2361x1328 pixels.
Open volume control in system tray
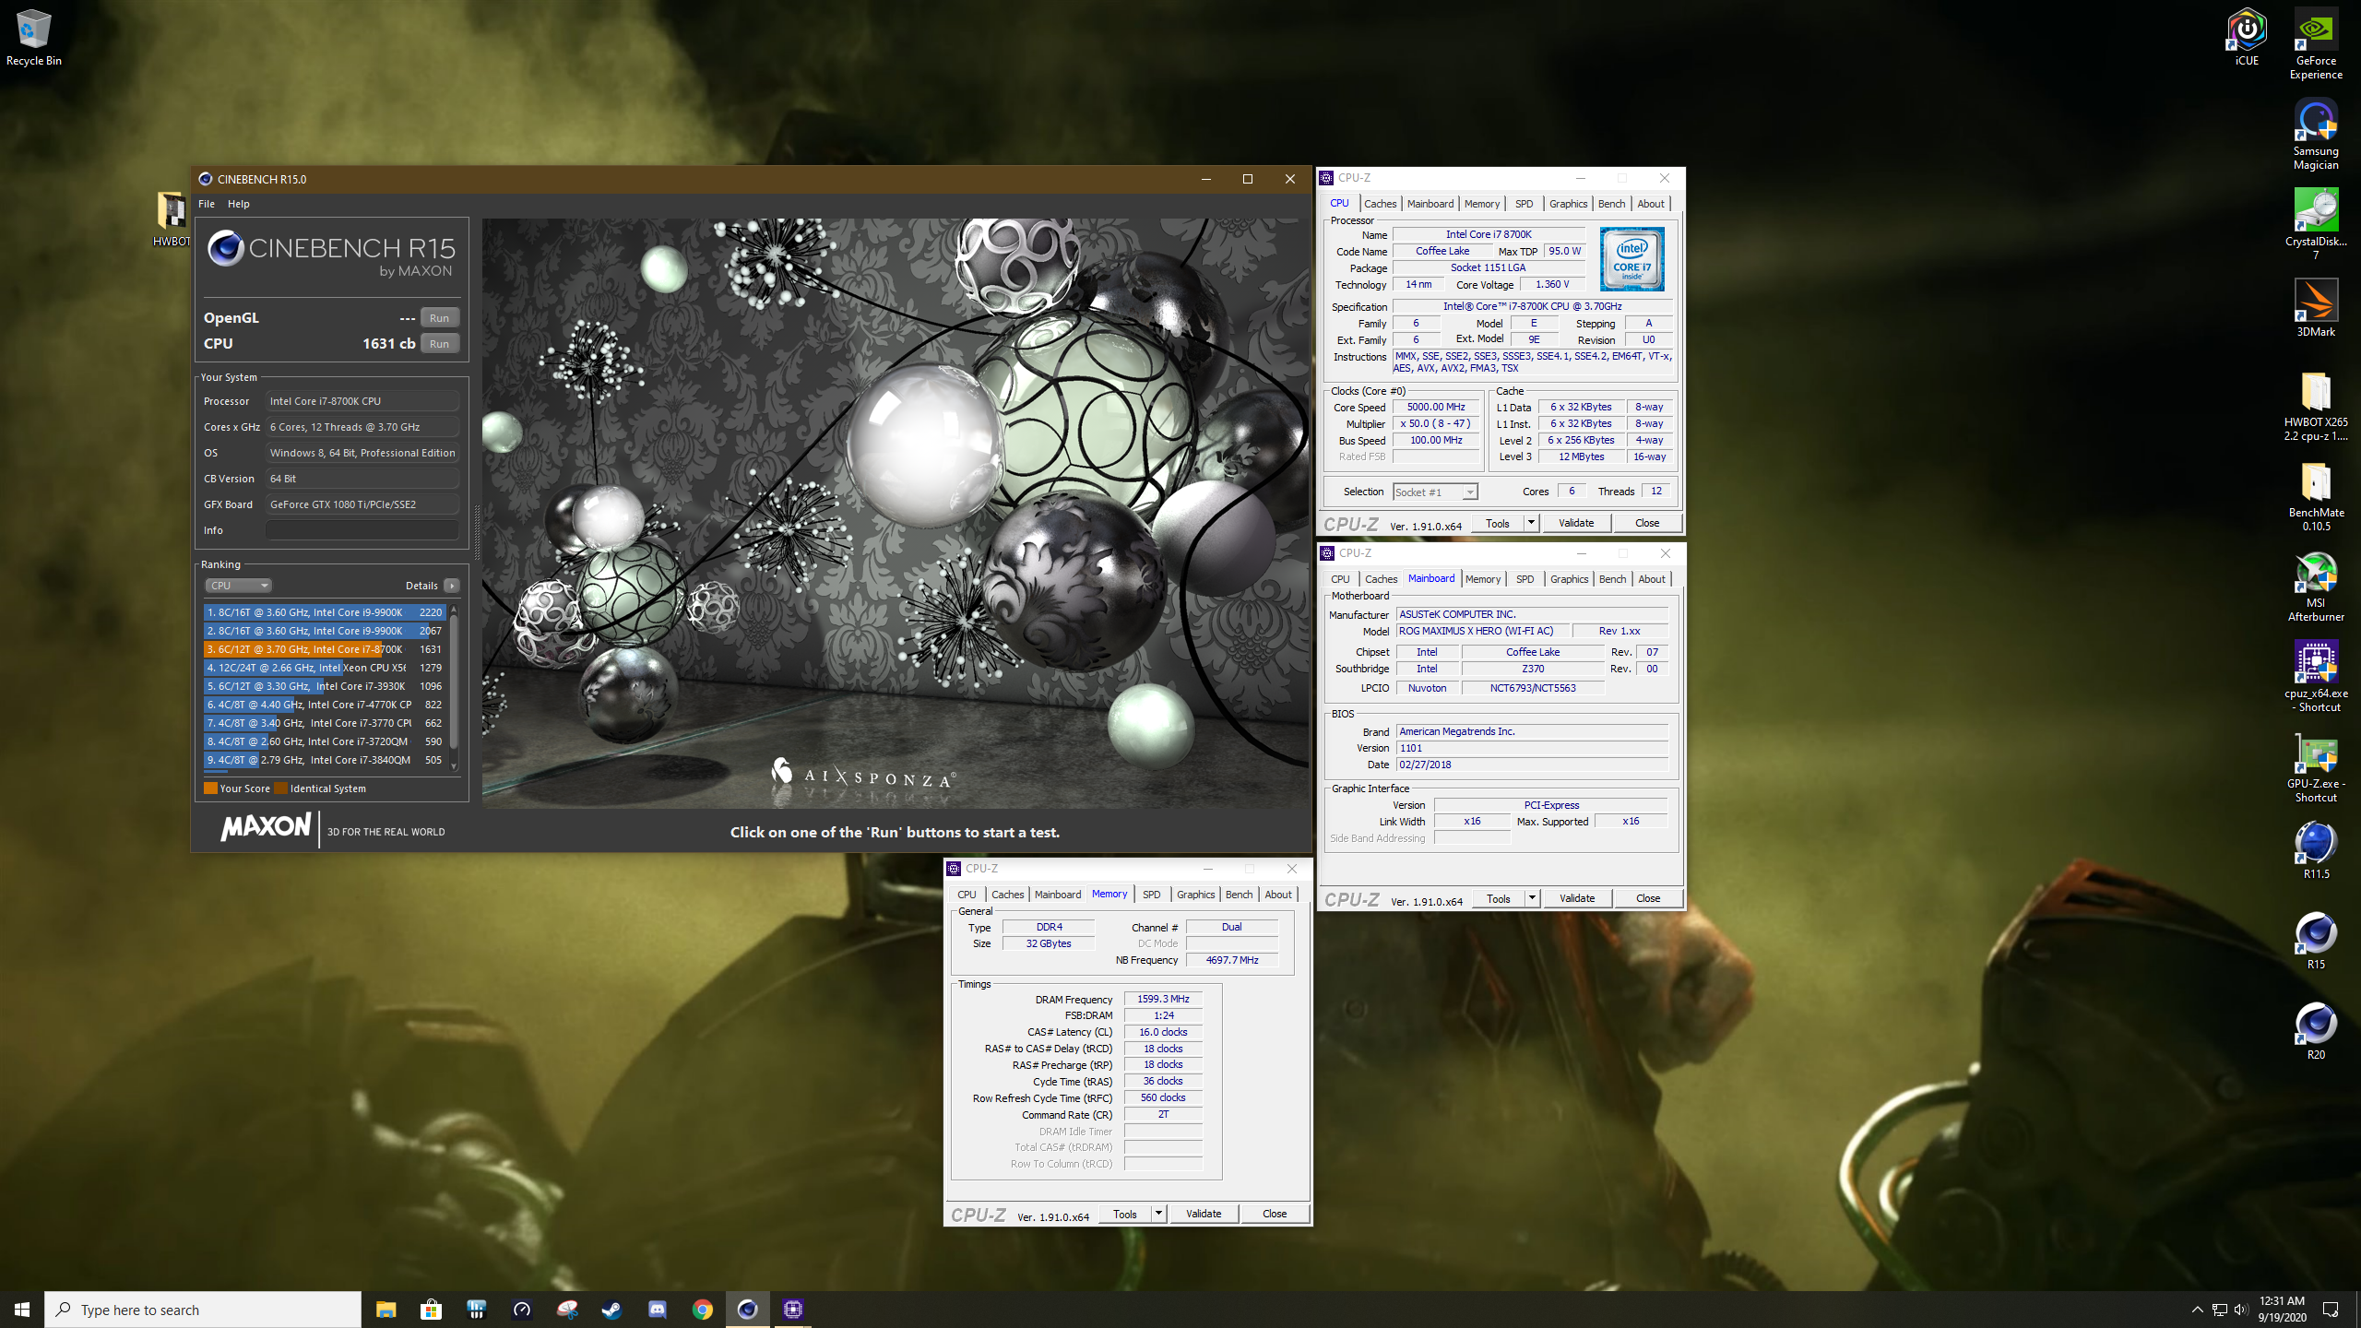[x=2241, y=1310]
